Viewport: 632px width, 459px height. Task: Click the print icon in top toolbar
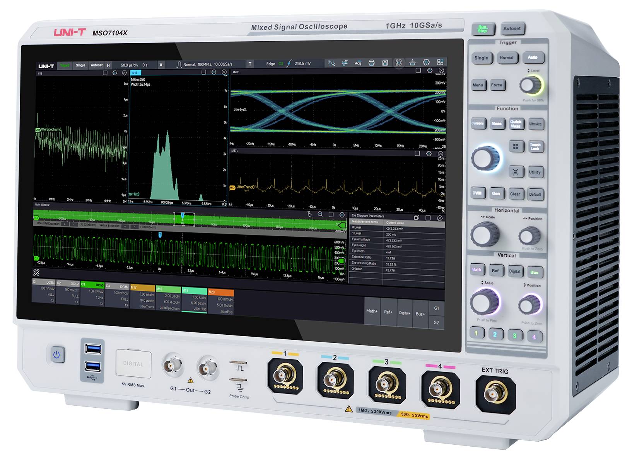click(x=371, y=63)
